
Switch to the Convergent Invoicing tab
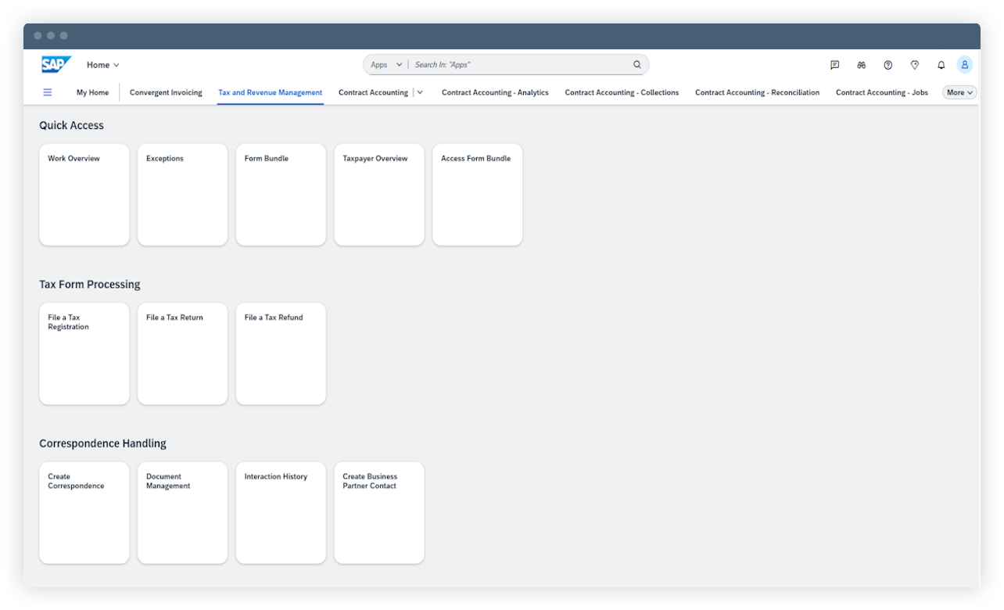coord(166,92)
